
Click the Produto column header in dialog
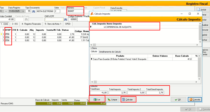[x=120, y=56]
